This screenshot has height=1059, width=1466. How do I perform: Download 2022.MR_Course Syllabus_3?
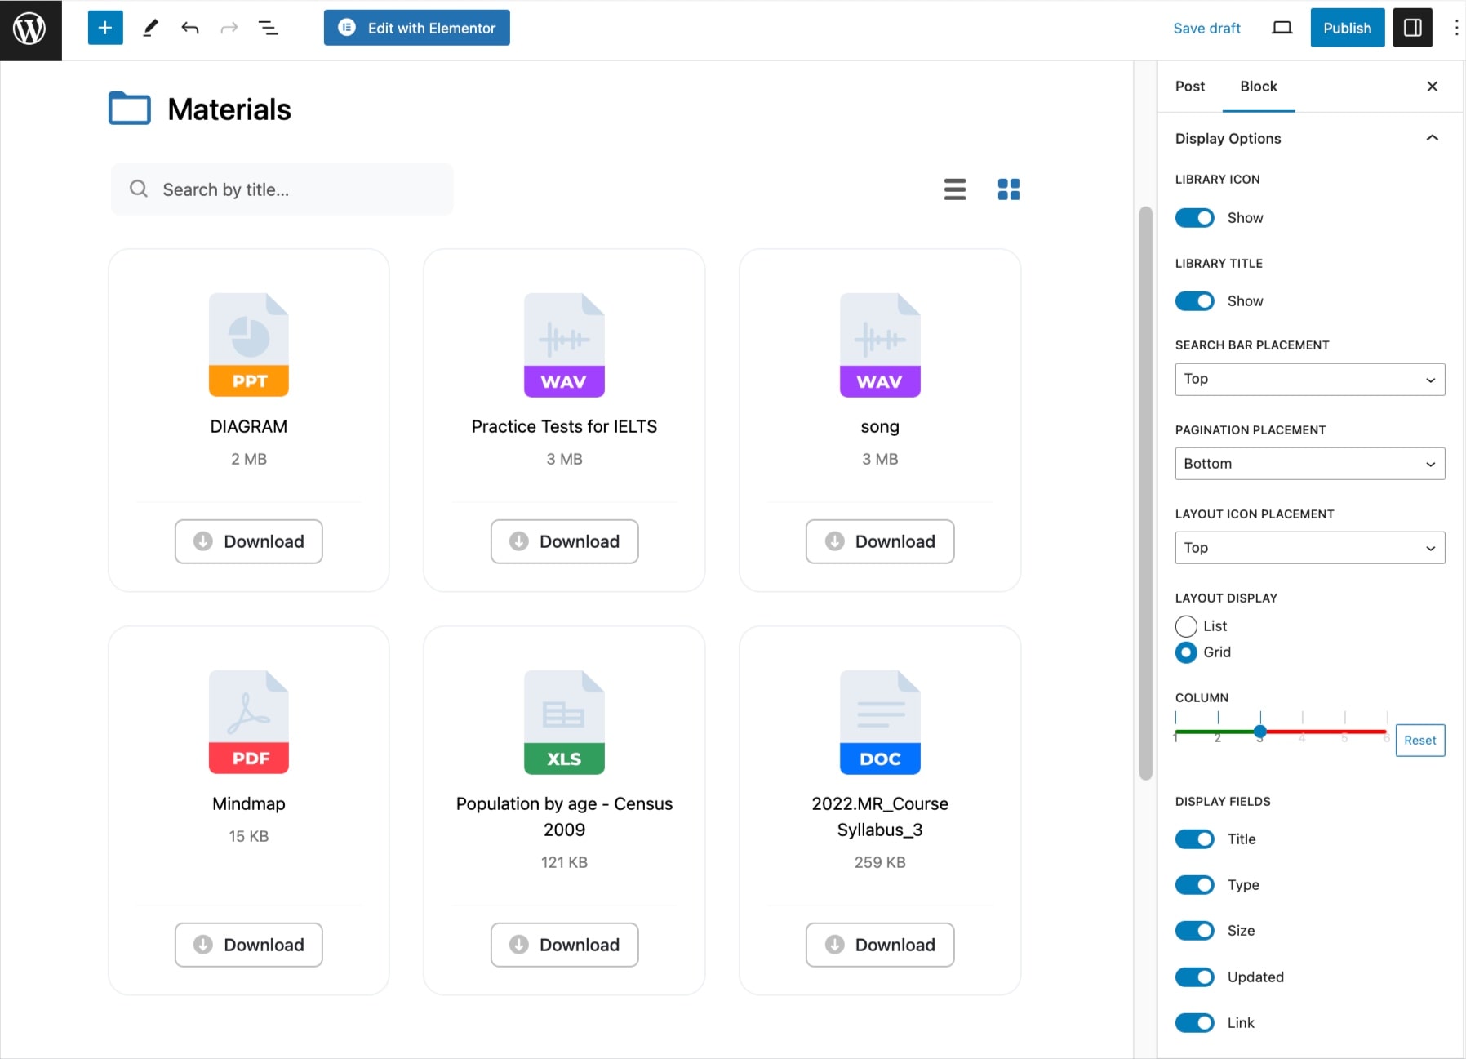[x=880, y=945]
